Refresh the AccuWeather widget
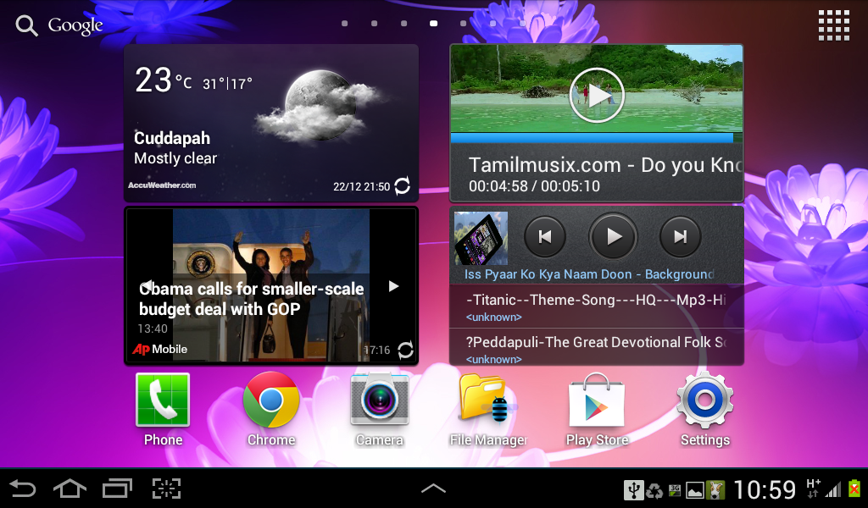 point(403,185)
